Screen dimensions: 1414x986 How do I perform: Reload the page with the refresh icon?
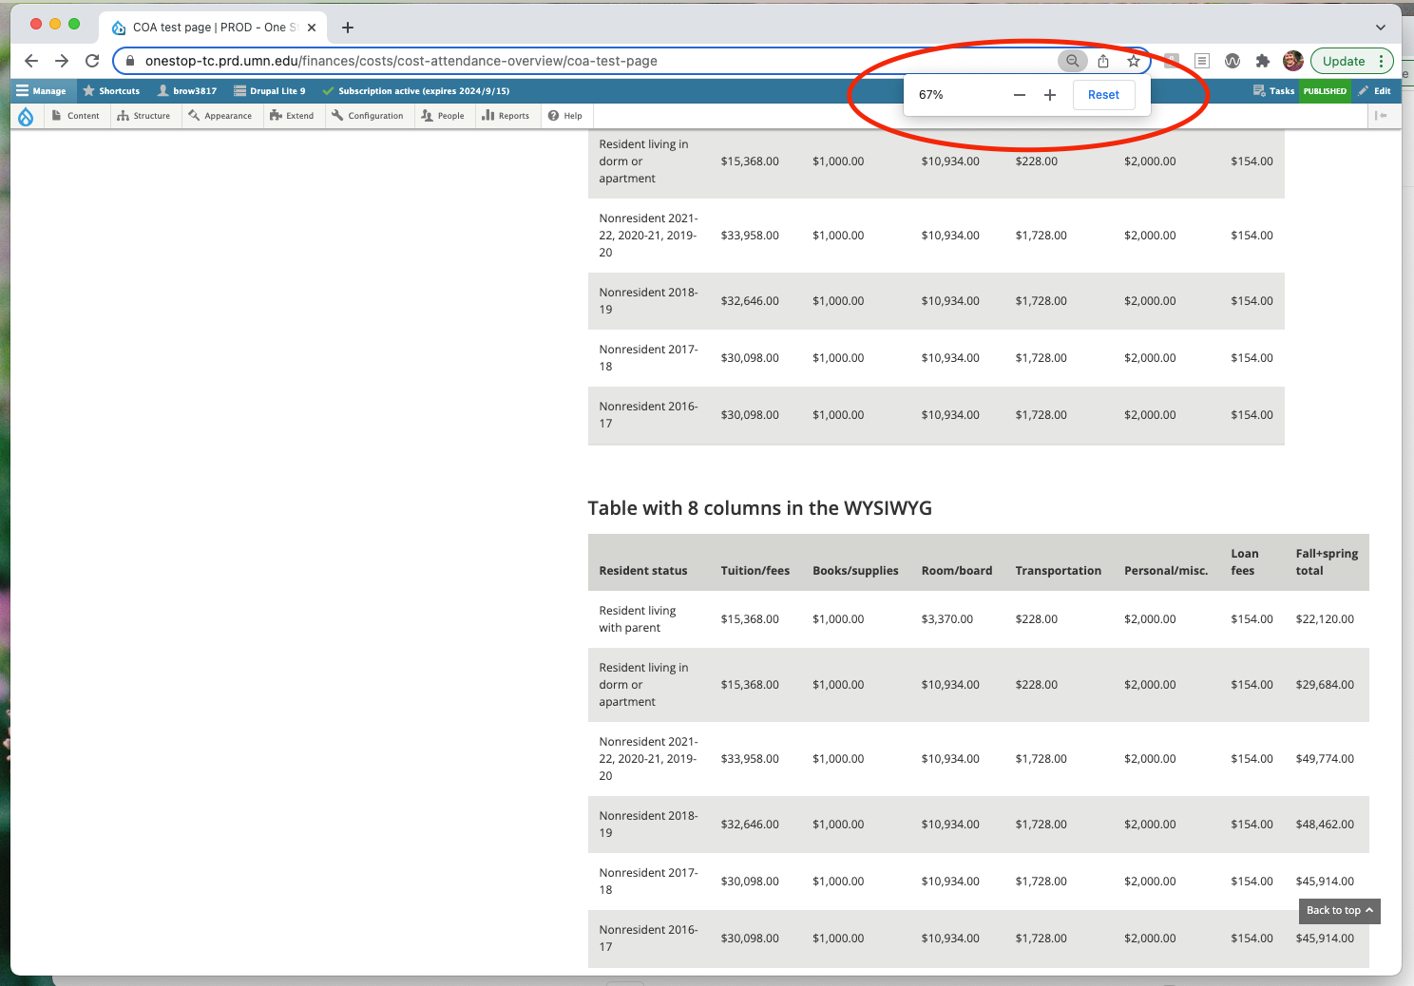92,61
